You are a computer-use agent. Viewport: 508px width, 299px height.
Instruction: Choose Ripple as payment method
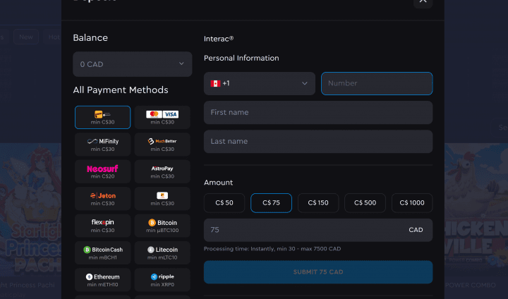click(x=162, y=280)
